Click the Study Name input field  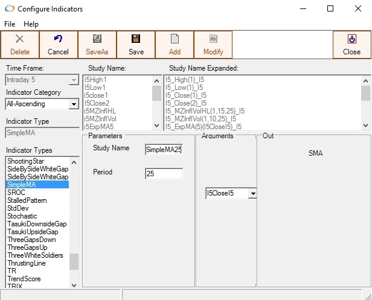[x=164, y=149]
